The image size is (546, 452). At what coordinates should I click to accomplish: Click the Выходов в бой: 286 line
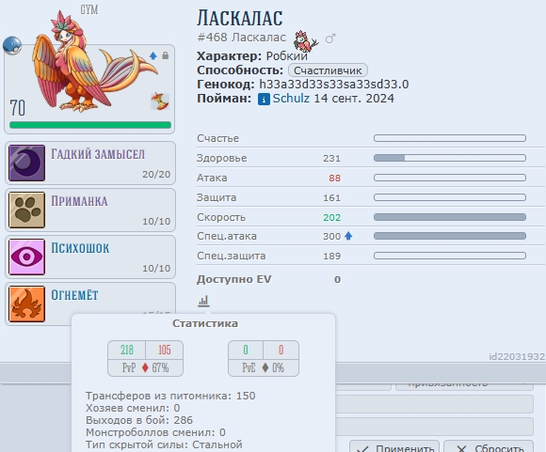pos(139,420)
